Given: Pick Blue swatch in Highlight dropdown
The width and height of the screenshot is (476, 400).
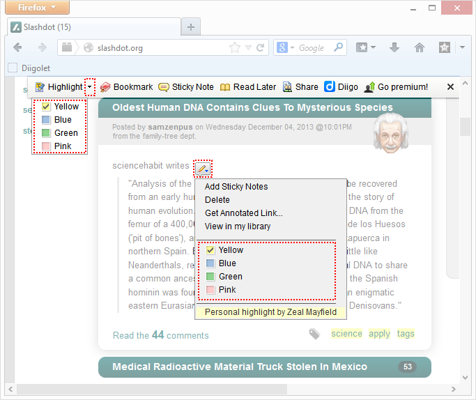Looking at the screenshot, I should pyautogui.click(x=46, y=120).
